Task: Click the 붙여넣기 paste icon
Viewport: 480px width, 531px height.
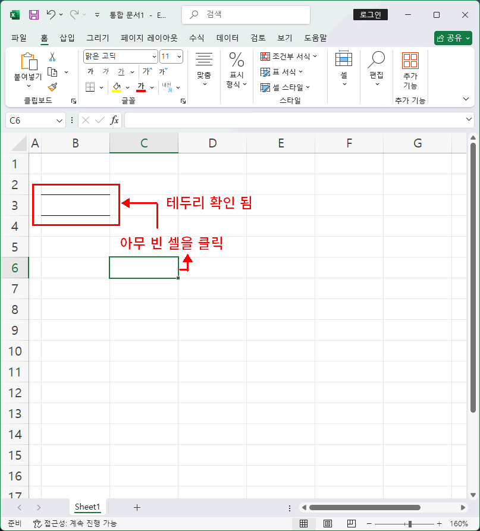Action: coord(29,62)
